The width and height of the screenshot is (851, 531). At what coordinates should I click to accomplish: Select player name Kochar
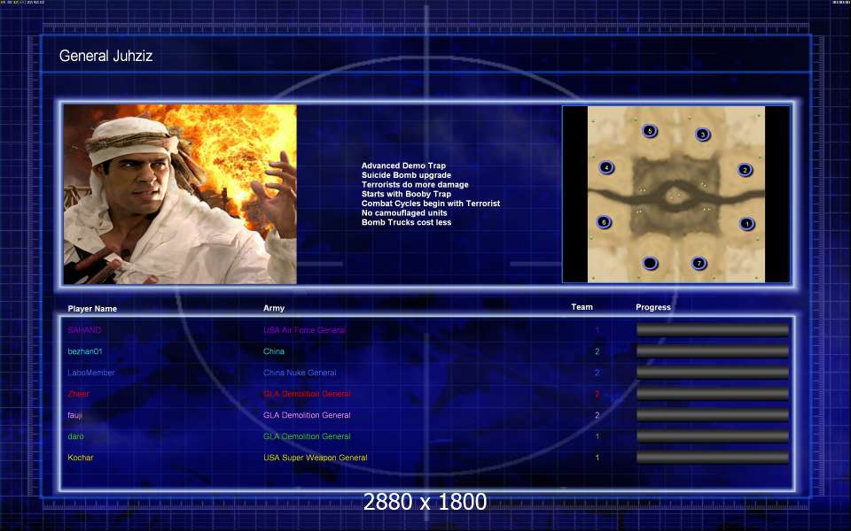pyautogui.click(x=81, y=458)
